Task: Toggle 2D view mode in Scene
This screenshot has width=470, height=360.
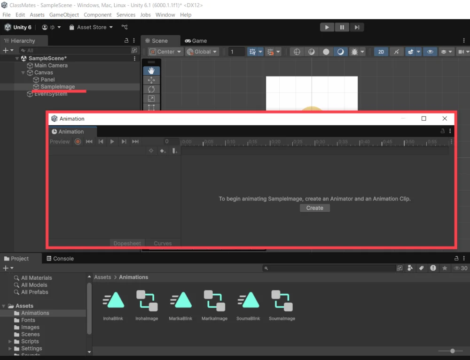Action: [381, 52]
